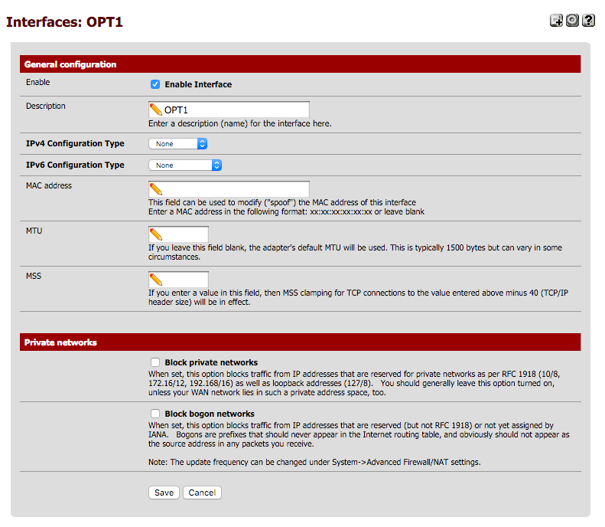
Task: Open the service status gear icon
Action: (572, 21)
